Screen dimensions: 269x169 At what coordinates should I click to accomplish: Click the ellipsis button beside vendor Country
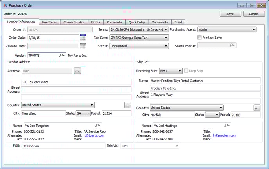coord(127,105)
